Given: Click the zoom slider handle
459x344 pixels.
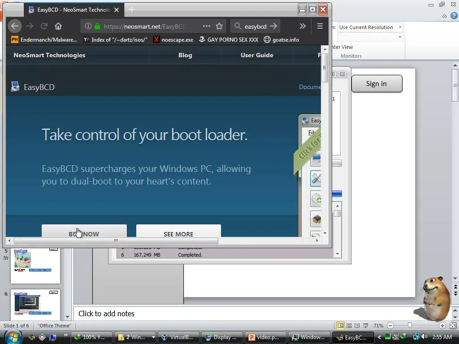Looking at the screenshot, I should tap(410, 326).
